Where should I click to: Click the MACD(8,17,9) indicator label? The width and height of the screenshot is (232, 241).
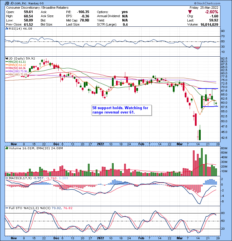pos(20,178)
